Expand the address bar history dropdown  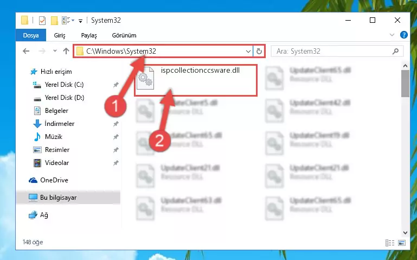pyautogui.click(x=248, y=51)
